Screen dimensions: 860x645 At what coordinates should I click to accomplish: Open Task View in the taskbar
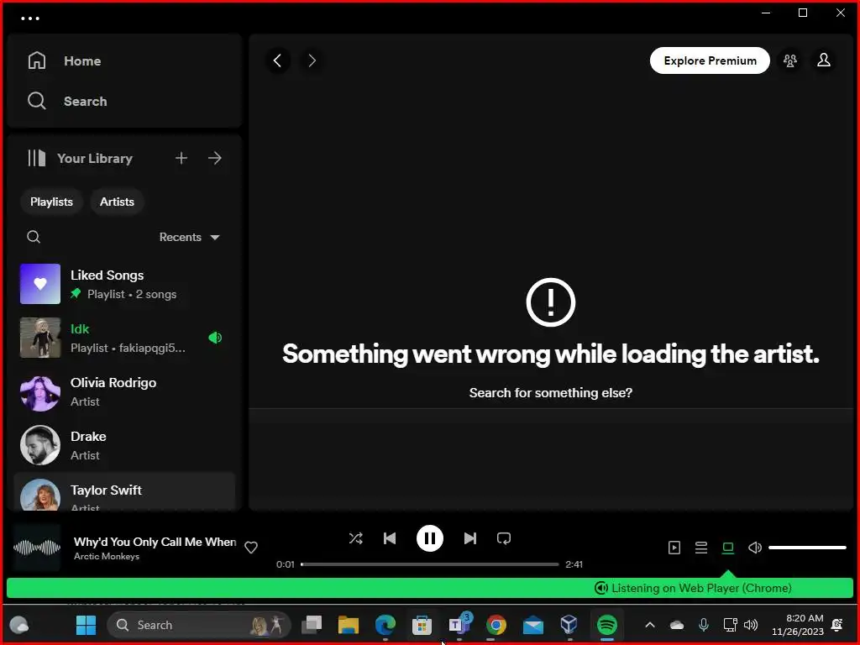312,625
